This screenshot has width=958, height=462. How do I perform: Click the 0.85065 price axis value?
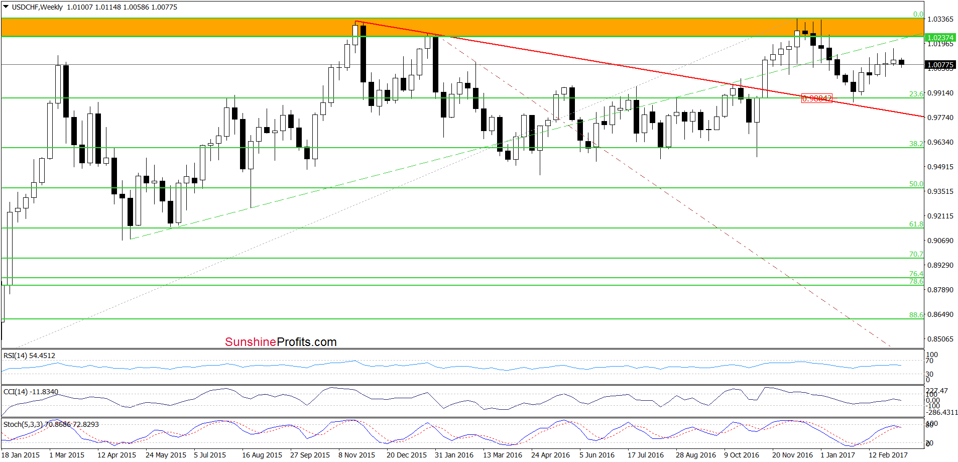click(x=940, y=339)
